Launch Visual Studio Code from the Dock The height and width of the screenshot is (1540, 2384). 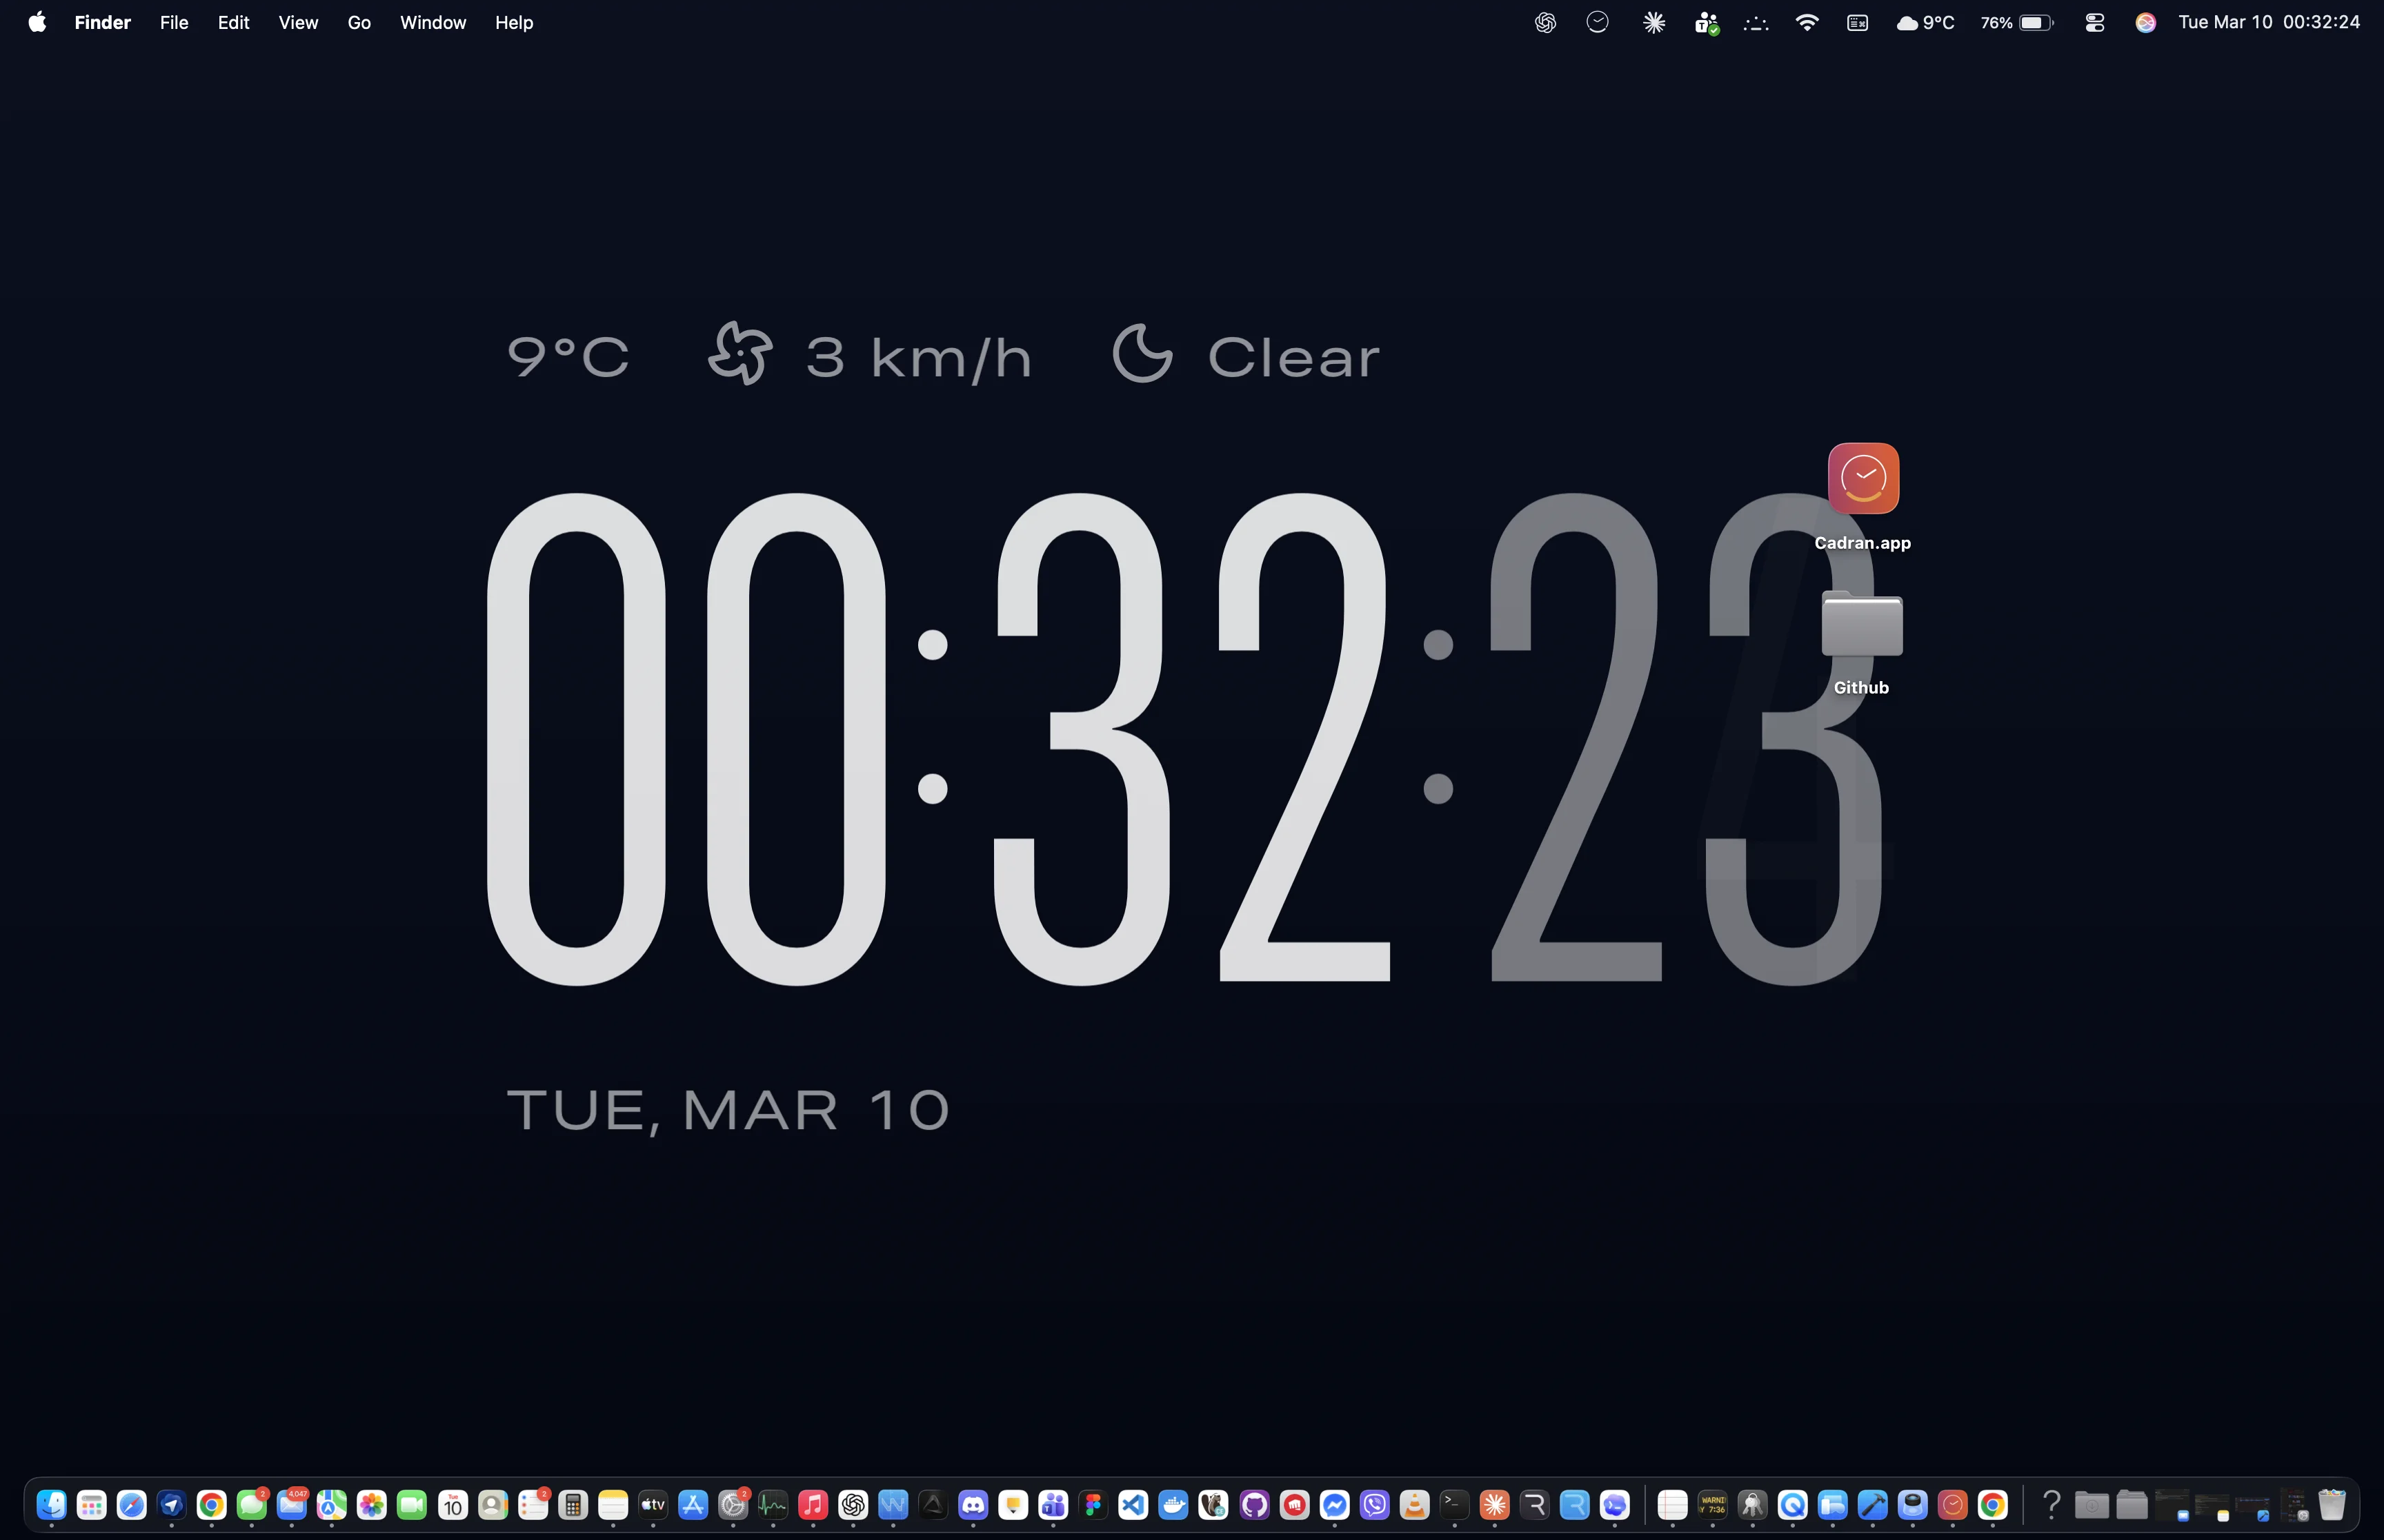[x=1133, y=1505]
